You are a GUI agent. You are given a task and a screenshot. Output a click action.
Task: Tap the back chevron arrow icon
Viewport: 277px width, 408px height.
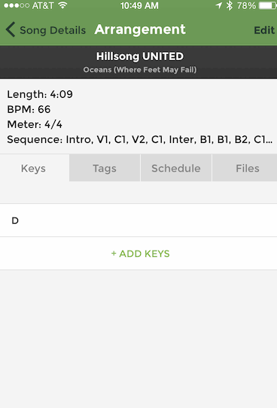(x=11, y=29)
